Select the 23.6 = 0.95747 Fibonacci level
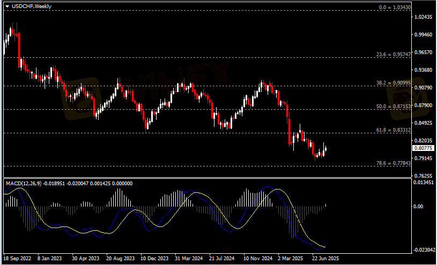437x265 pixels. click(394, 55)
